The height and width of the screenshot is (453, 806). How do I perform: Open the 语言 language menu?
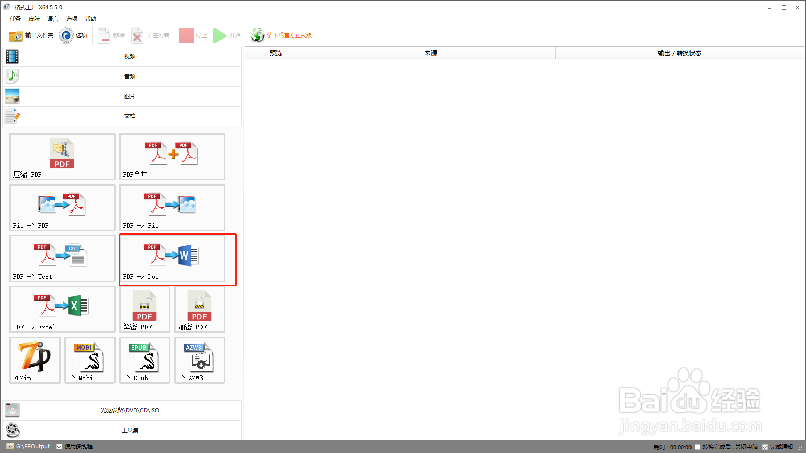(53, 19)
